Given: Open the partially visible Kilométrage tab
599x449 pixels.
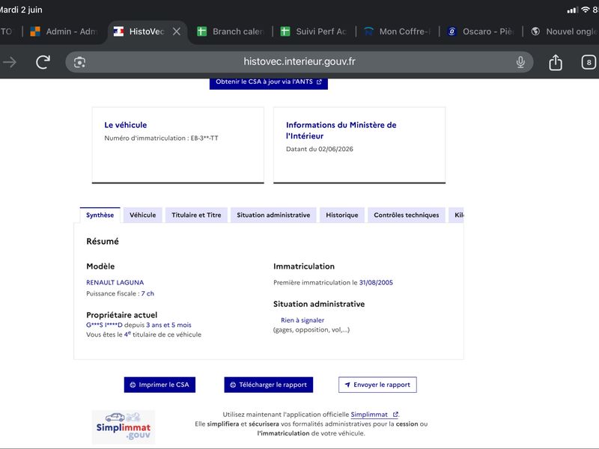Looking at the screenshot, I should coord(457,215).
